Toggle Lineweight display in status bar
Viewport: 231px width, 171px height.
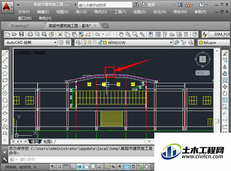pos(120,167)
